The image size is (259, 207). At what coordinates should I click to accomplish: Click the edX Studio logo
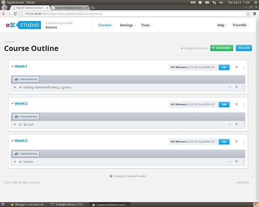23,25
